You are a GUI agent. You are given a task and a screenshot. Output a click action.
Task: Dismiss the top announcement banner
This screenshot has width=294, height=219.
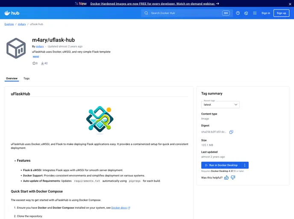click(x=290, y=4)
